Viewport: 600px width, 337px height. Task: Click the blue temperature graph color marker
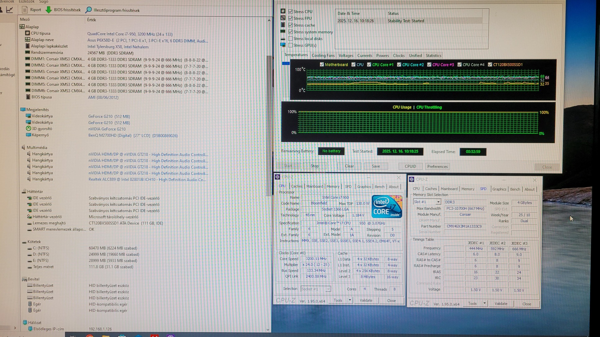coord(286,64)
